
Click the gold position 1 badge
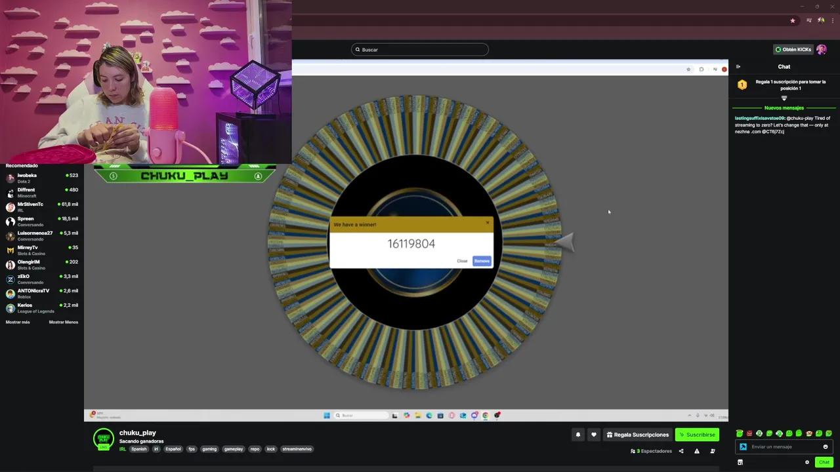pos(742,85)
